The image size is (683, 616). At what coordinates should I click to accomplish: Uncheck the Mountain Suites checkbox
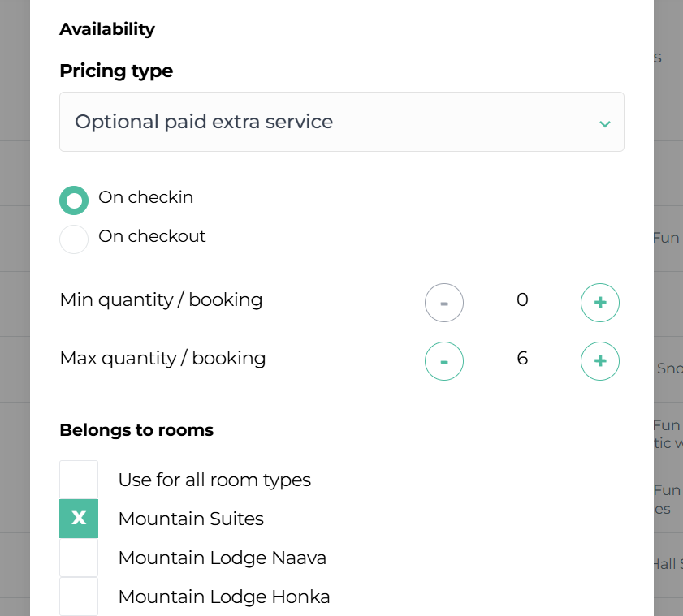[79, 519]
